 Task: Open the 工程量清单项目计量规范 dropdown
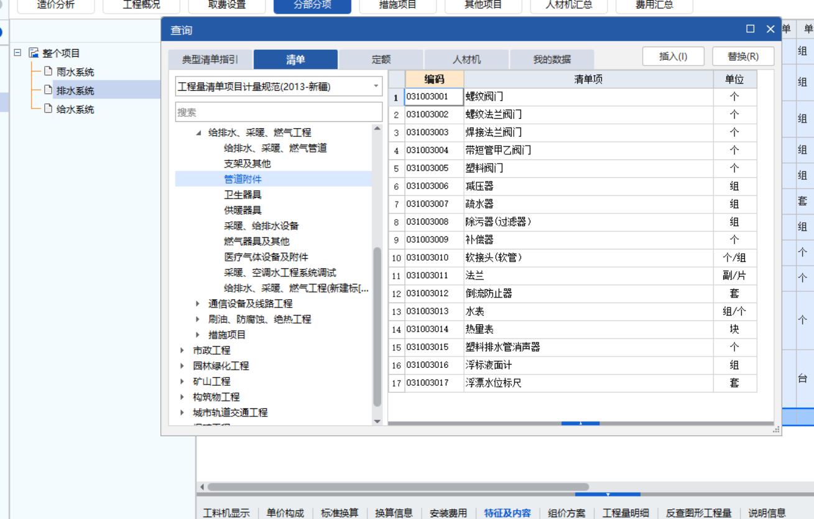376,86
